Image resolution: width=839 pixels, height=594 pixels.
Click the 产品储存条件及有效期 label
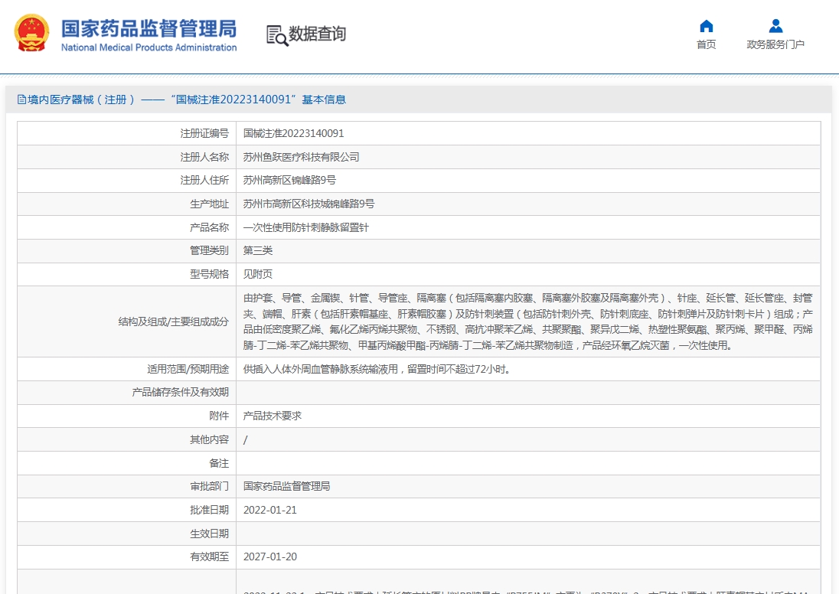(181, 392)
